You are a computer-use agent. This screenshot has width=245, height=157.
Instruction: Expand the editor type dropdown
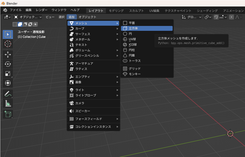tap(7, 17)
